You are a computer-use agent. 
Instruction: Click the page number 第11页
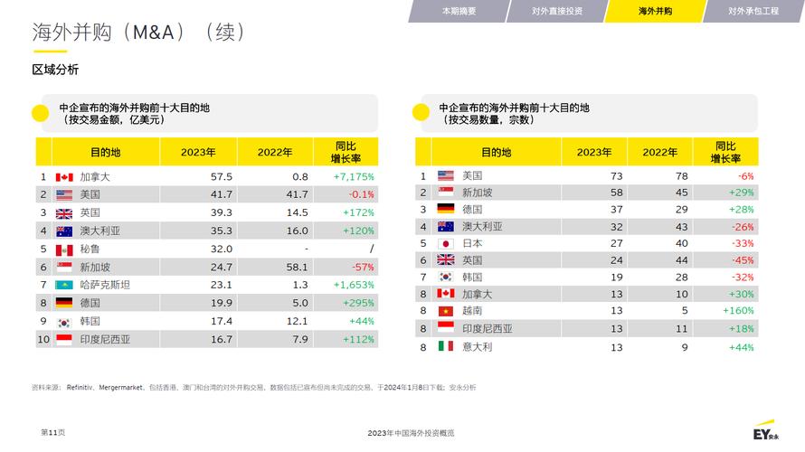pyautogui.click(x=52, y=432)
